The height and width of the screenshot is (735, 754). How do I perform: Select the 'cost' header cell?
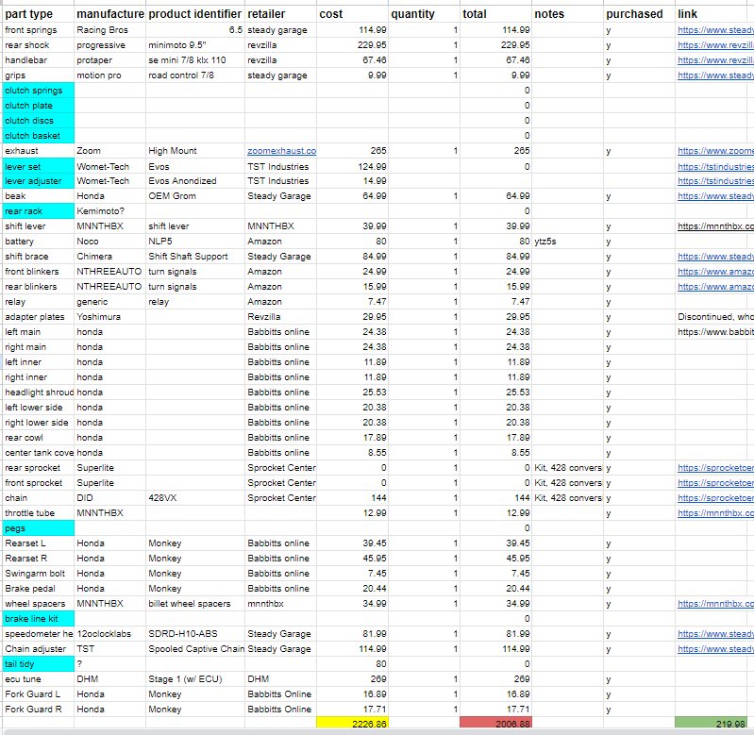click(x=353, y=14)
